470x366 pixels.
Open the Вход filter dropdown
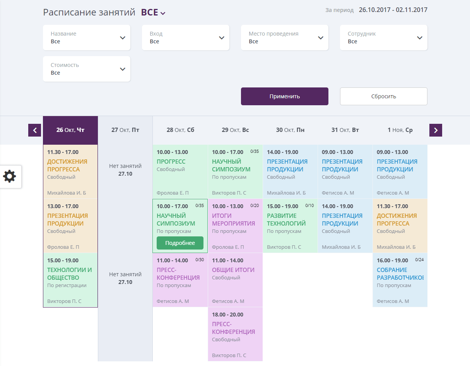click(186, 38)
